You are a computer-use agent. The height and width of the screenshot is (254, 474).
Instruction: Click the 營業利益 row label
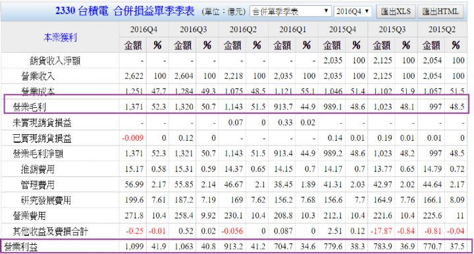point(21,247)
